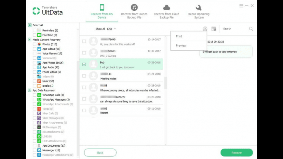Check the 'Report' message checkbox

pyautogui.click(x=84, y=110)
